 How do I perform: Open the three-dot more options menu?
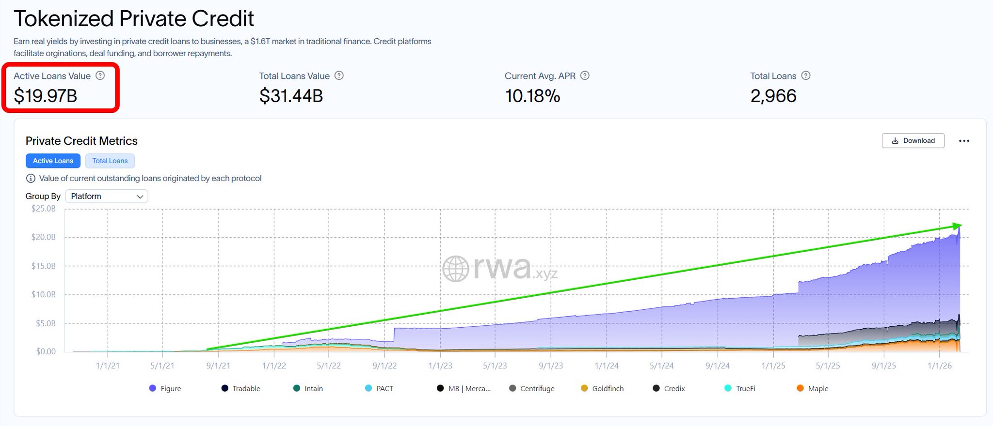964,141
